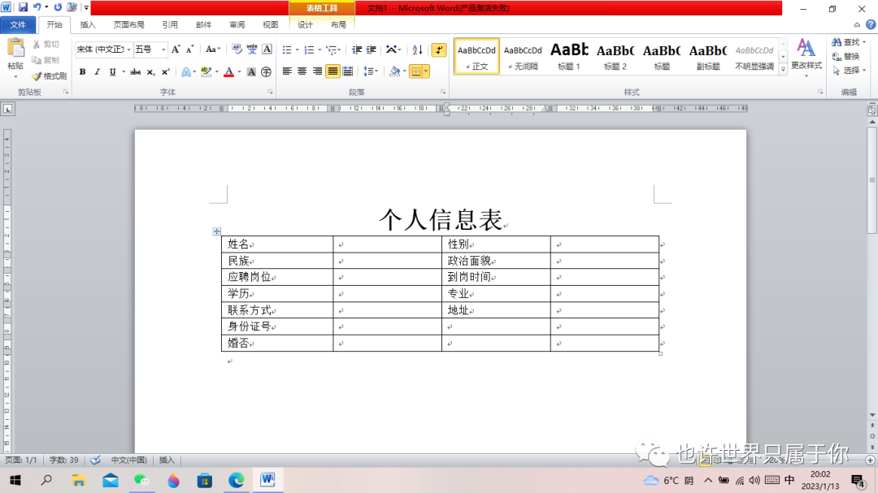878x493 pixels.
Task: Toggle Underline formatting
Action: coord(112,71)
